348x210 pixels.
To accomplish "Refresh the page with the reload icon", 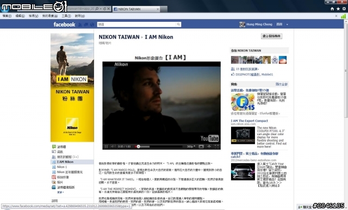I will coord(104,9).
